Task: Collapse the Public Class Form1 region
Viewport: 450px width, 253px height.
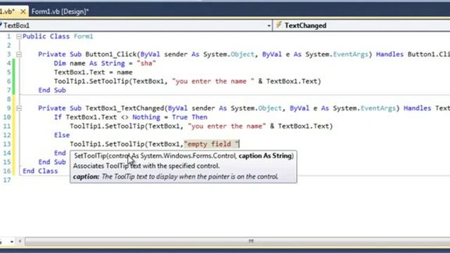Action: (19, 37)
